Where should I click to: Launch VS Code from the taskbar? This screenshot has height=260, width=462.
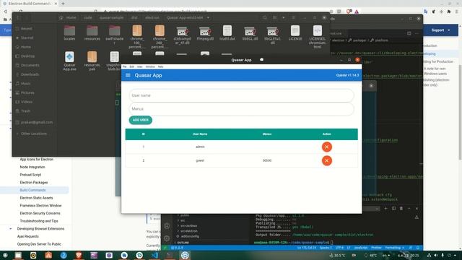click(x=154, y=255)
